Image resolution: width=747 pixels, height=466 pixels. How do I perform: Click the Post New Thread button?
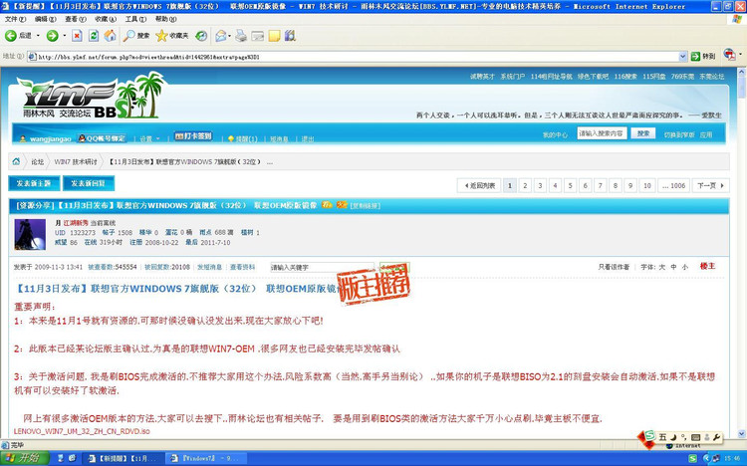pos(34,183)
